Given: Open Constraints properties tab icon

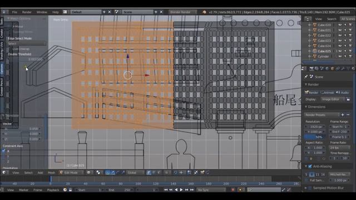Looking at the screenshot, I should coord(338,68).
